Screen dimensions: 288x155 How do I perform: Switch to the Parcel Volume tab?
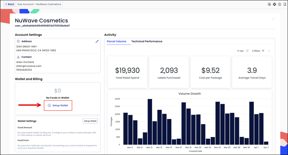tap(117, 41)
